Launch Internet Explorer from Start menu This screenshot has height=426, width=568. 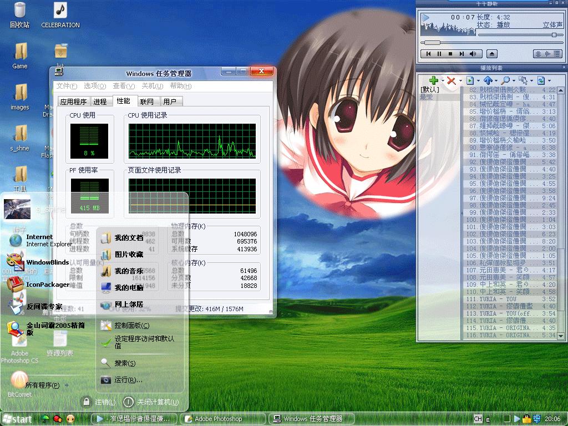coord(40,241)
